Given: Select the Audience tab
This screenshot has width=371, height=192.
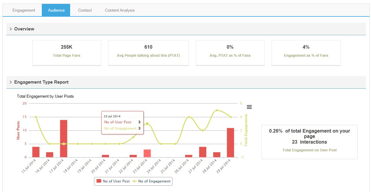Looking at the screenshot, I should tap(56, 10).
